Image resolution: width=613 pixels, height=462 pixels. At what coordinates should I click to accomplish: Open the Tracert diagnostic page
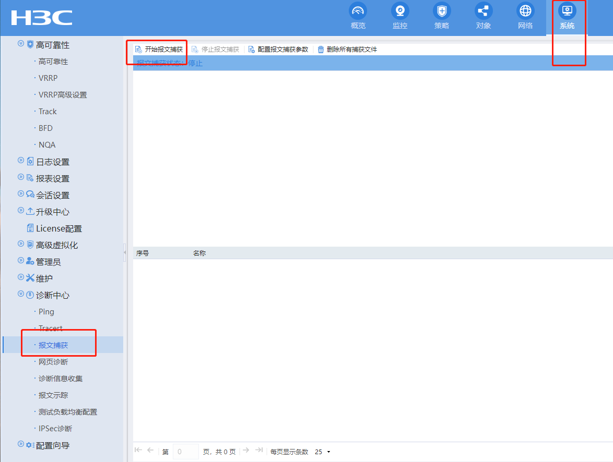[51, 328]
